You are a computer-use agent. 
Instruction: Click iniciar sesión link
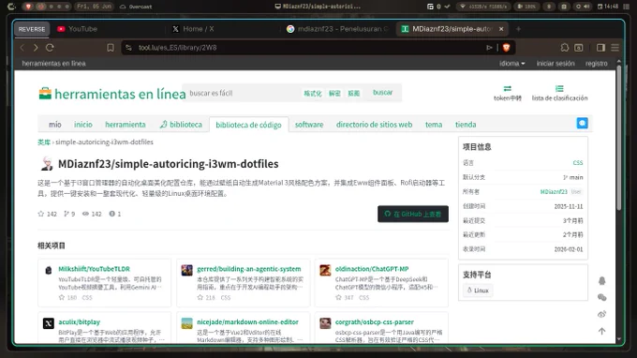[x=556, y=64]
